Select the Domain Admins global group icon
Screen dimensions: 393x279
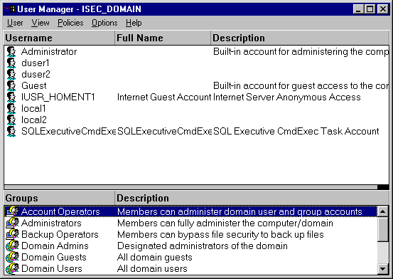click(x=12, y=246)
